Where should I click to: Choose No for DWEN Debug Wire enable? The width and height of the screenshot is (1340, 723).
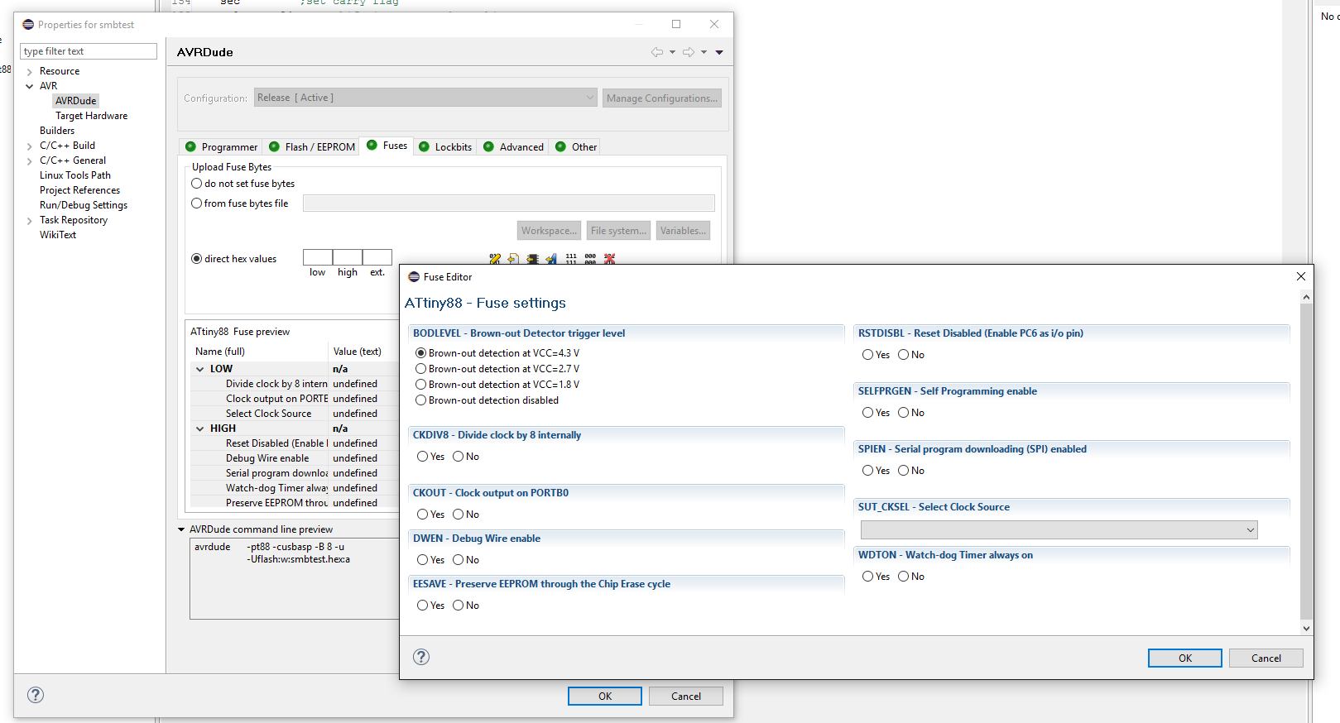[x=458, y=560]
